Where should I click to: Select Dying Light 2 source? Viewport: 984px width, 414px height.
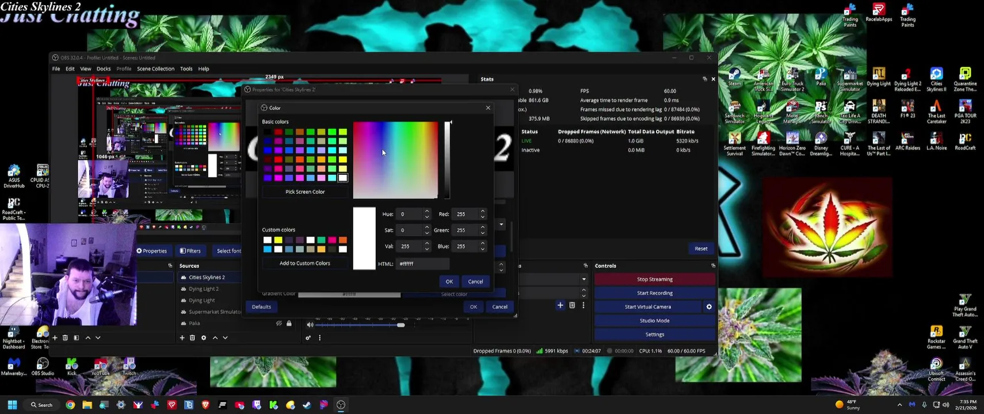coord(204,289)
